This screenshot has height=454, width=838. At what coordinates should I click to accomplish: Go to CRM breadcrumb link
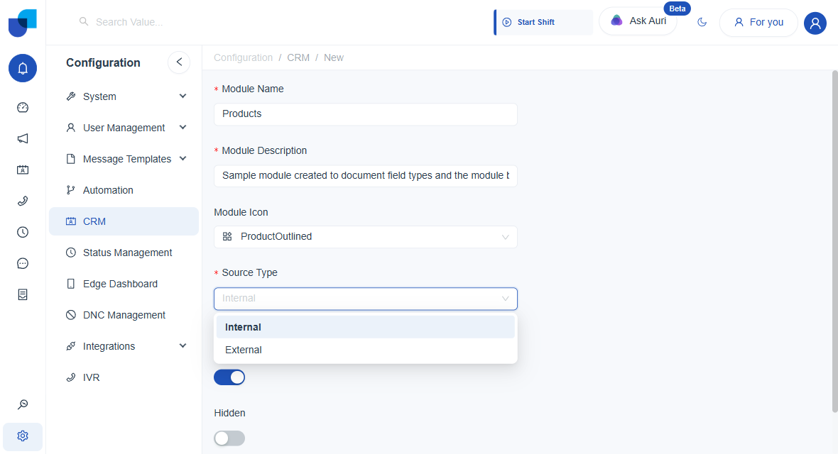pos(298,57)
